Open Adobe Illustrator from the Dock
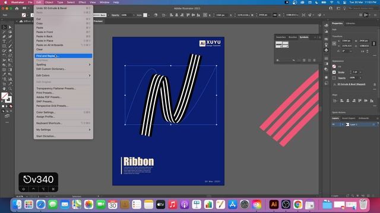The image size is (380, 213). click(274, 204)
